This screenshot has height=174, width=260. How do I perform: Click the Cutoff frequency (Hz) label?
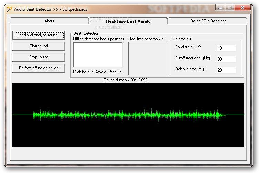click(193, 58)
